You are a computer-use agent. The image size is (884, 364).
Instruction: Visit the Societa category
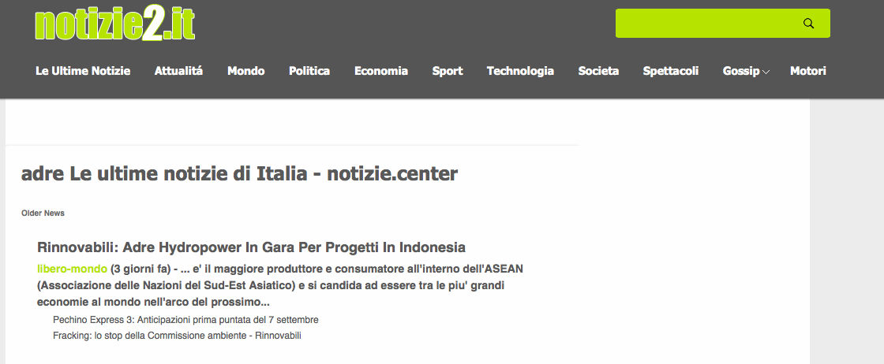click(x=598, y=71)
